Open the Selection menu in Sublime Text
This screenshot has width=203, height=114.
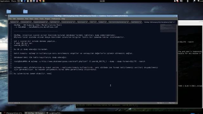pos(20,19)
